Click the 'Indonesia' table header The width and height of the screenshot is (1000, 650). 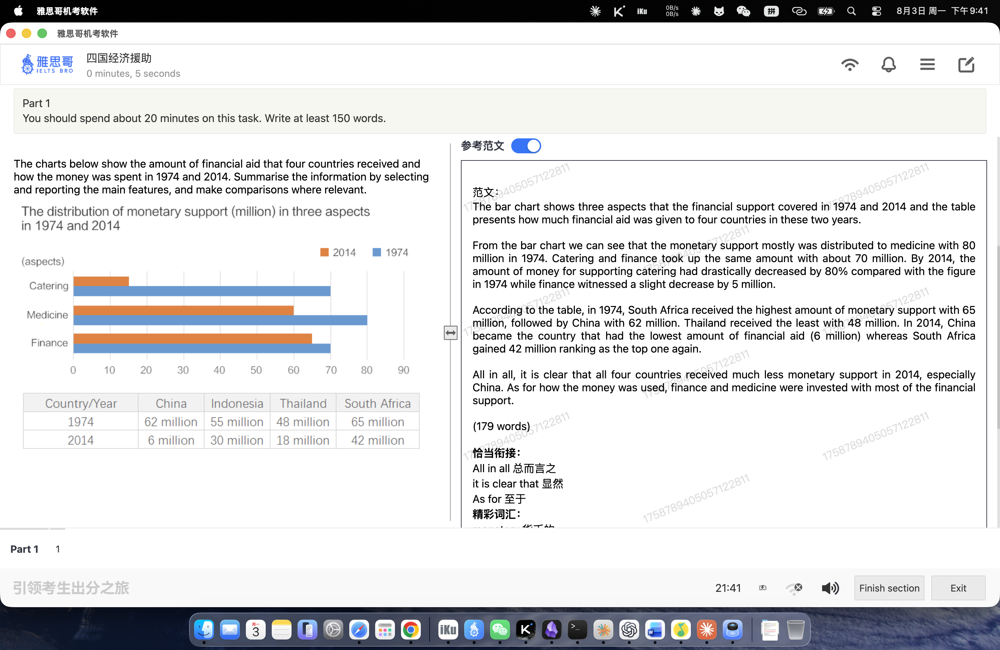click(237, 403)
